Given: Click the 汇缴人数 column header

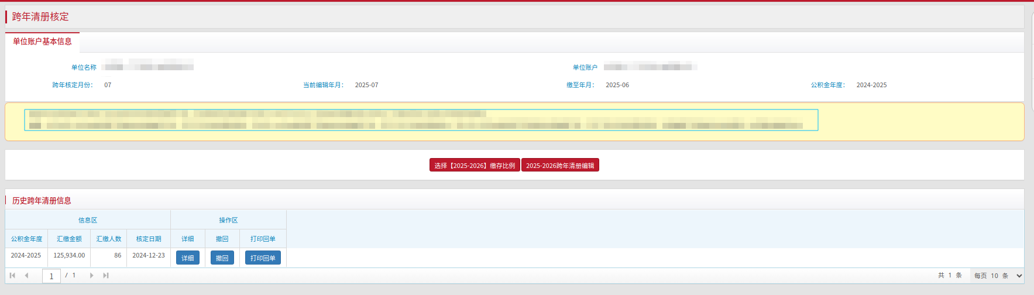Looking at the screenshot, I should click(x=109, y=239).
